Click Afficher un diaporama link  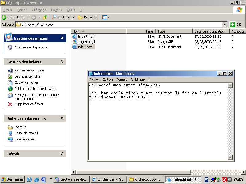(x=31, y=47)
